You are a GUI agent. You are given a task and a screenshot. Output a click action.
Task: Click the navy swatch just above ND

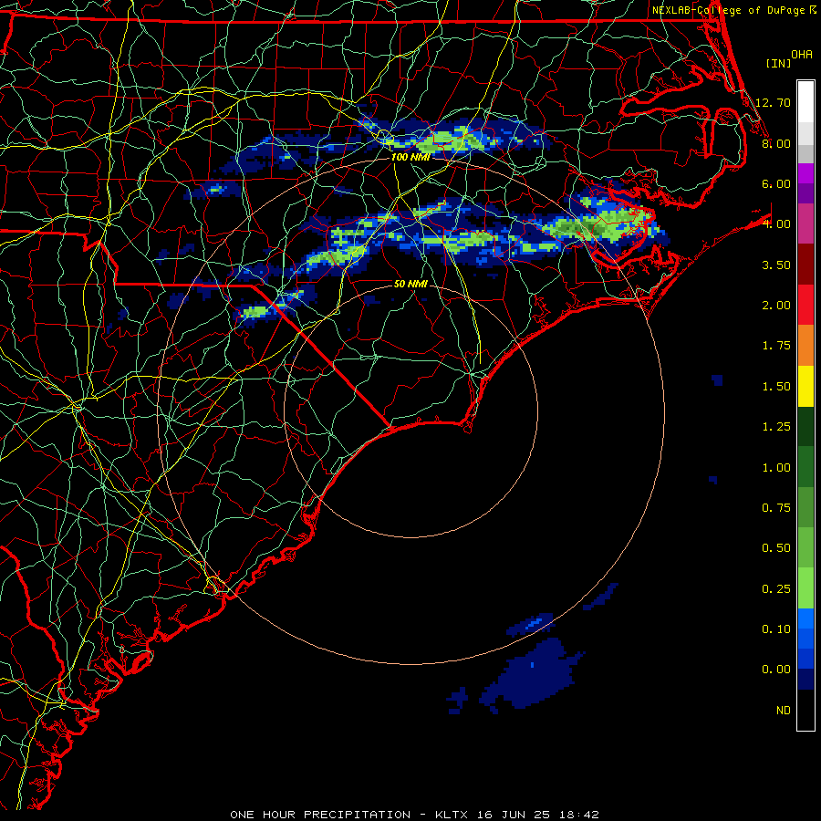805,680
